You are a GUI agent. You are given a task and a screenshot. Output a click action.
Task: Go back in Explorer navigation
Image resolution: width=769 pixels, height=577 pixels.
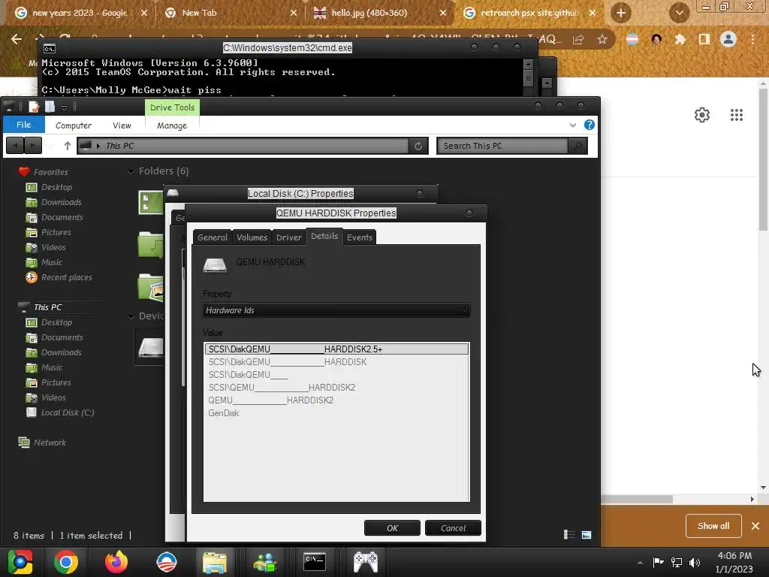point(15,146)
